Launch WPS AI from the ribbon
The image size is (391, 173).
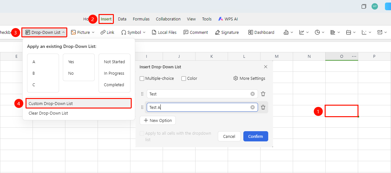[x=228, y=19]
